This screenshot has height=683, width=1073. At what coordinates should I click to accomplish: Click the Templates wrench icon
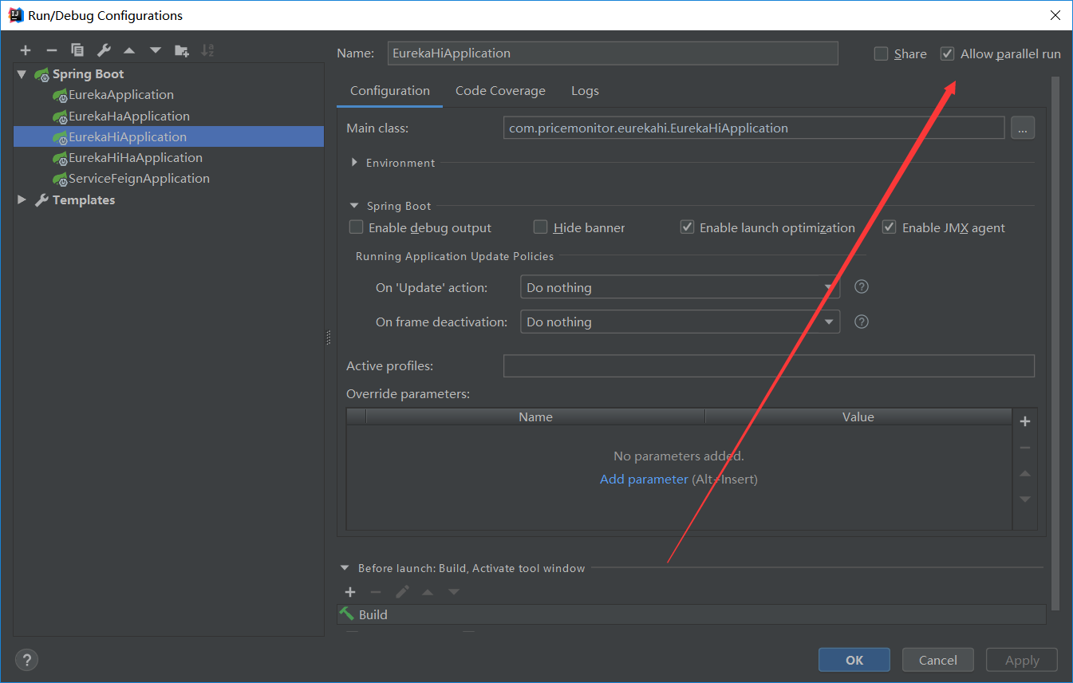click(42, 200)
